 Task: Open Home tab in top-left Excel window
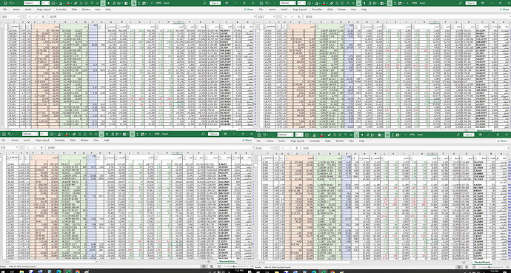[x=16, y=10]
